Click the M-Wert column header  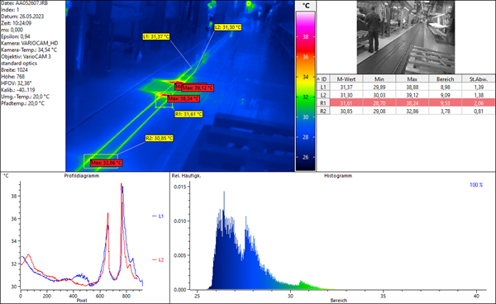(346, 79)
